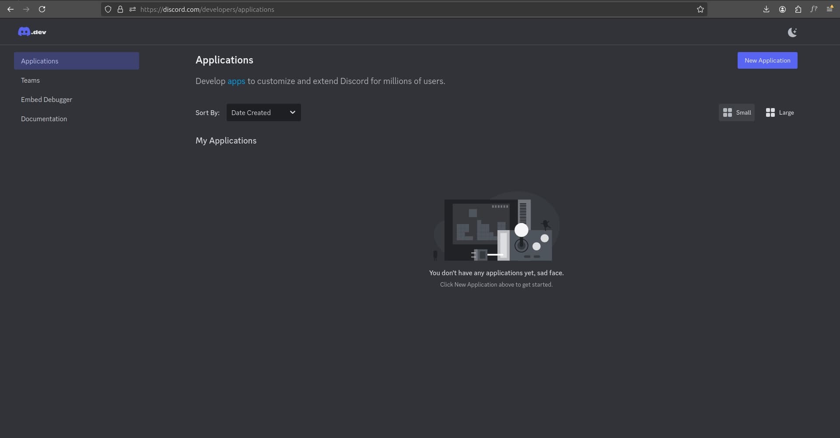Reload the page with refresh icon
Screen dimensions: 840x438
[42, 9]
